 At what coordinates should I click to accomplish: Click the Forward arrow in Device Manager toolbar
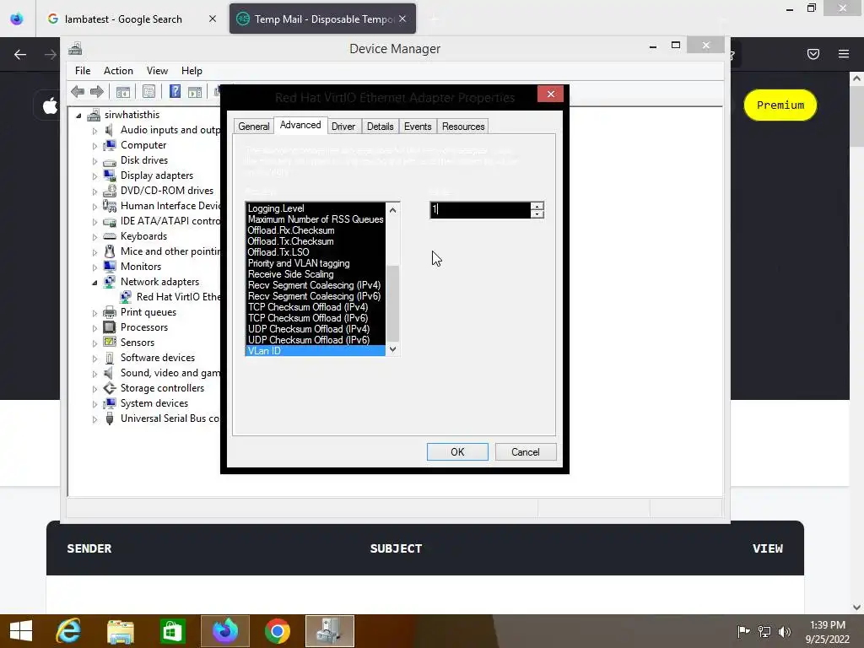96,91
